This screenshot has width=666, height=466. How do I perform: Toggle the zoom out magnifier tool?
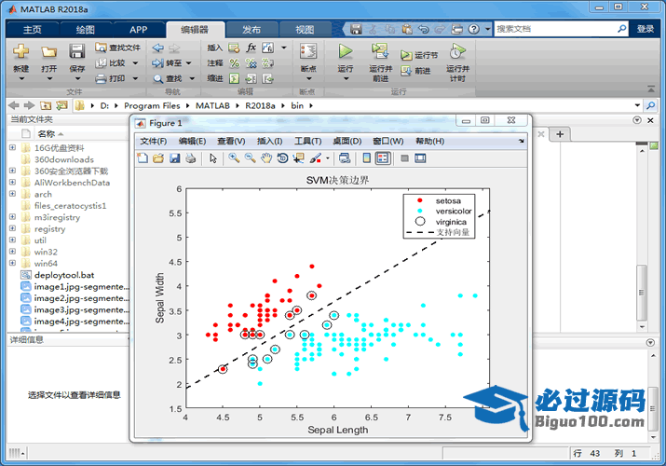pos(250,158)
